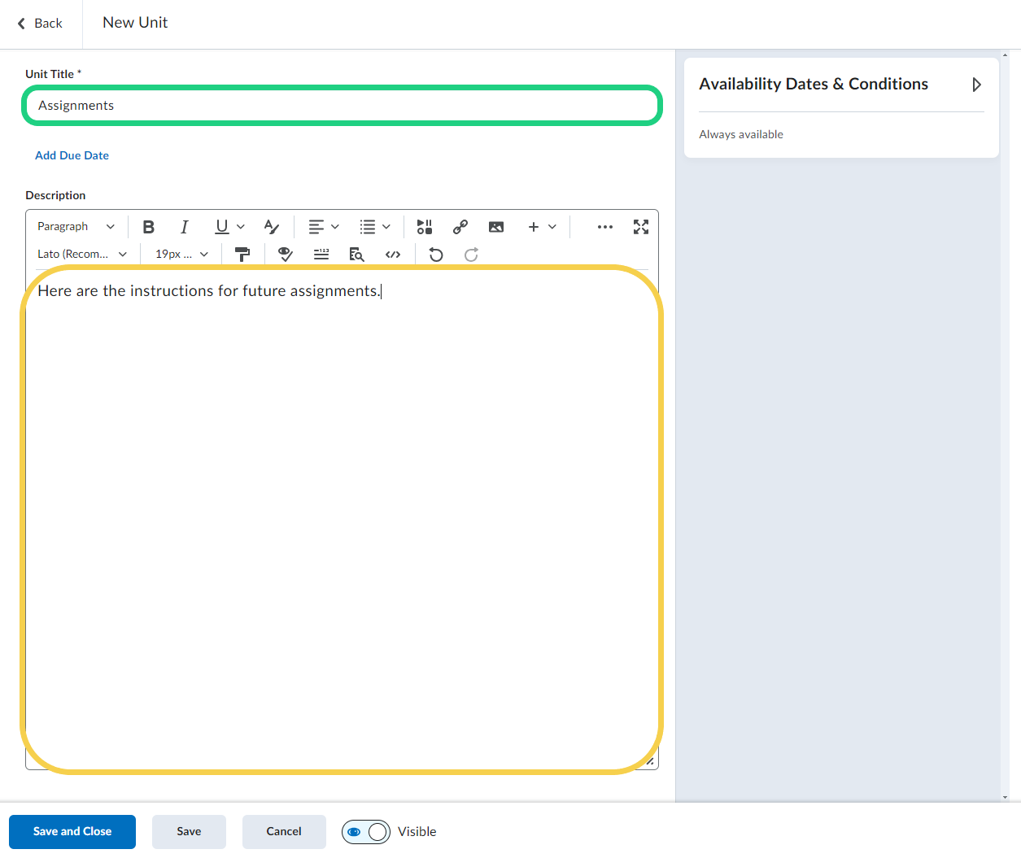Select the format painter tool
This screenshot has width=1021, height=858.
(x=242, y=255)
